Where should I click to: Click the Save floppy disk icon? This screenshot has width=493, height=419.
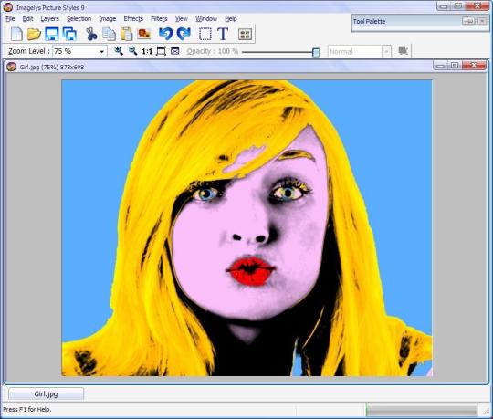pyautogui.click(x=51, y=34)
